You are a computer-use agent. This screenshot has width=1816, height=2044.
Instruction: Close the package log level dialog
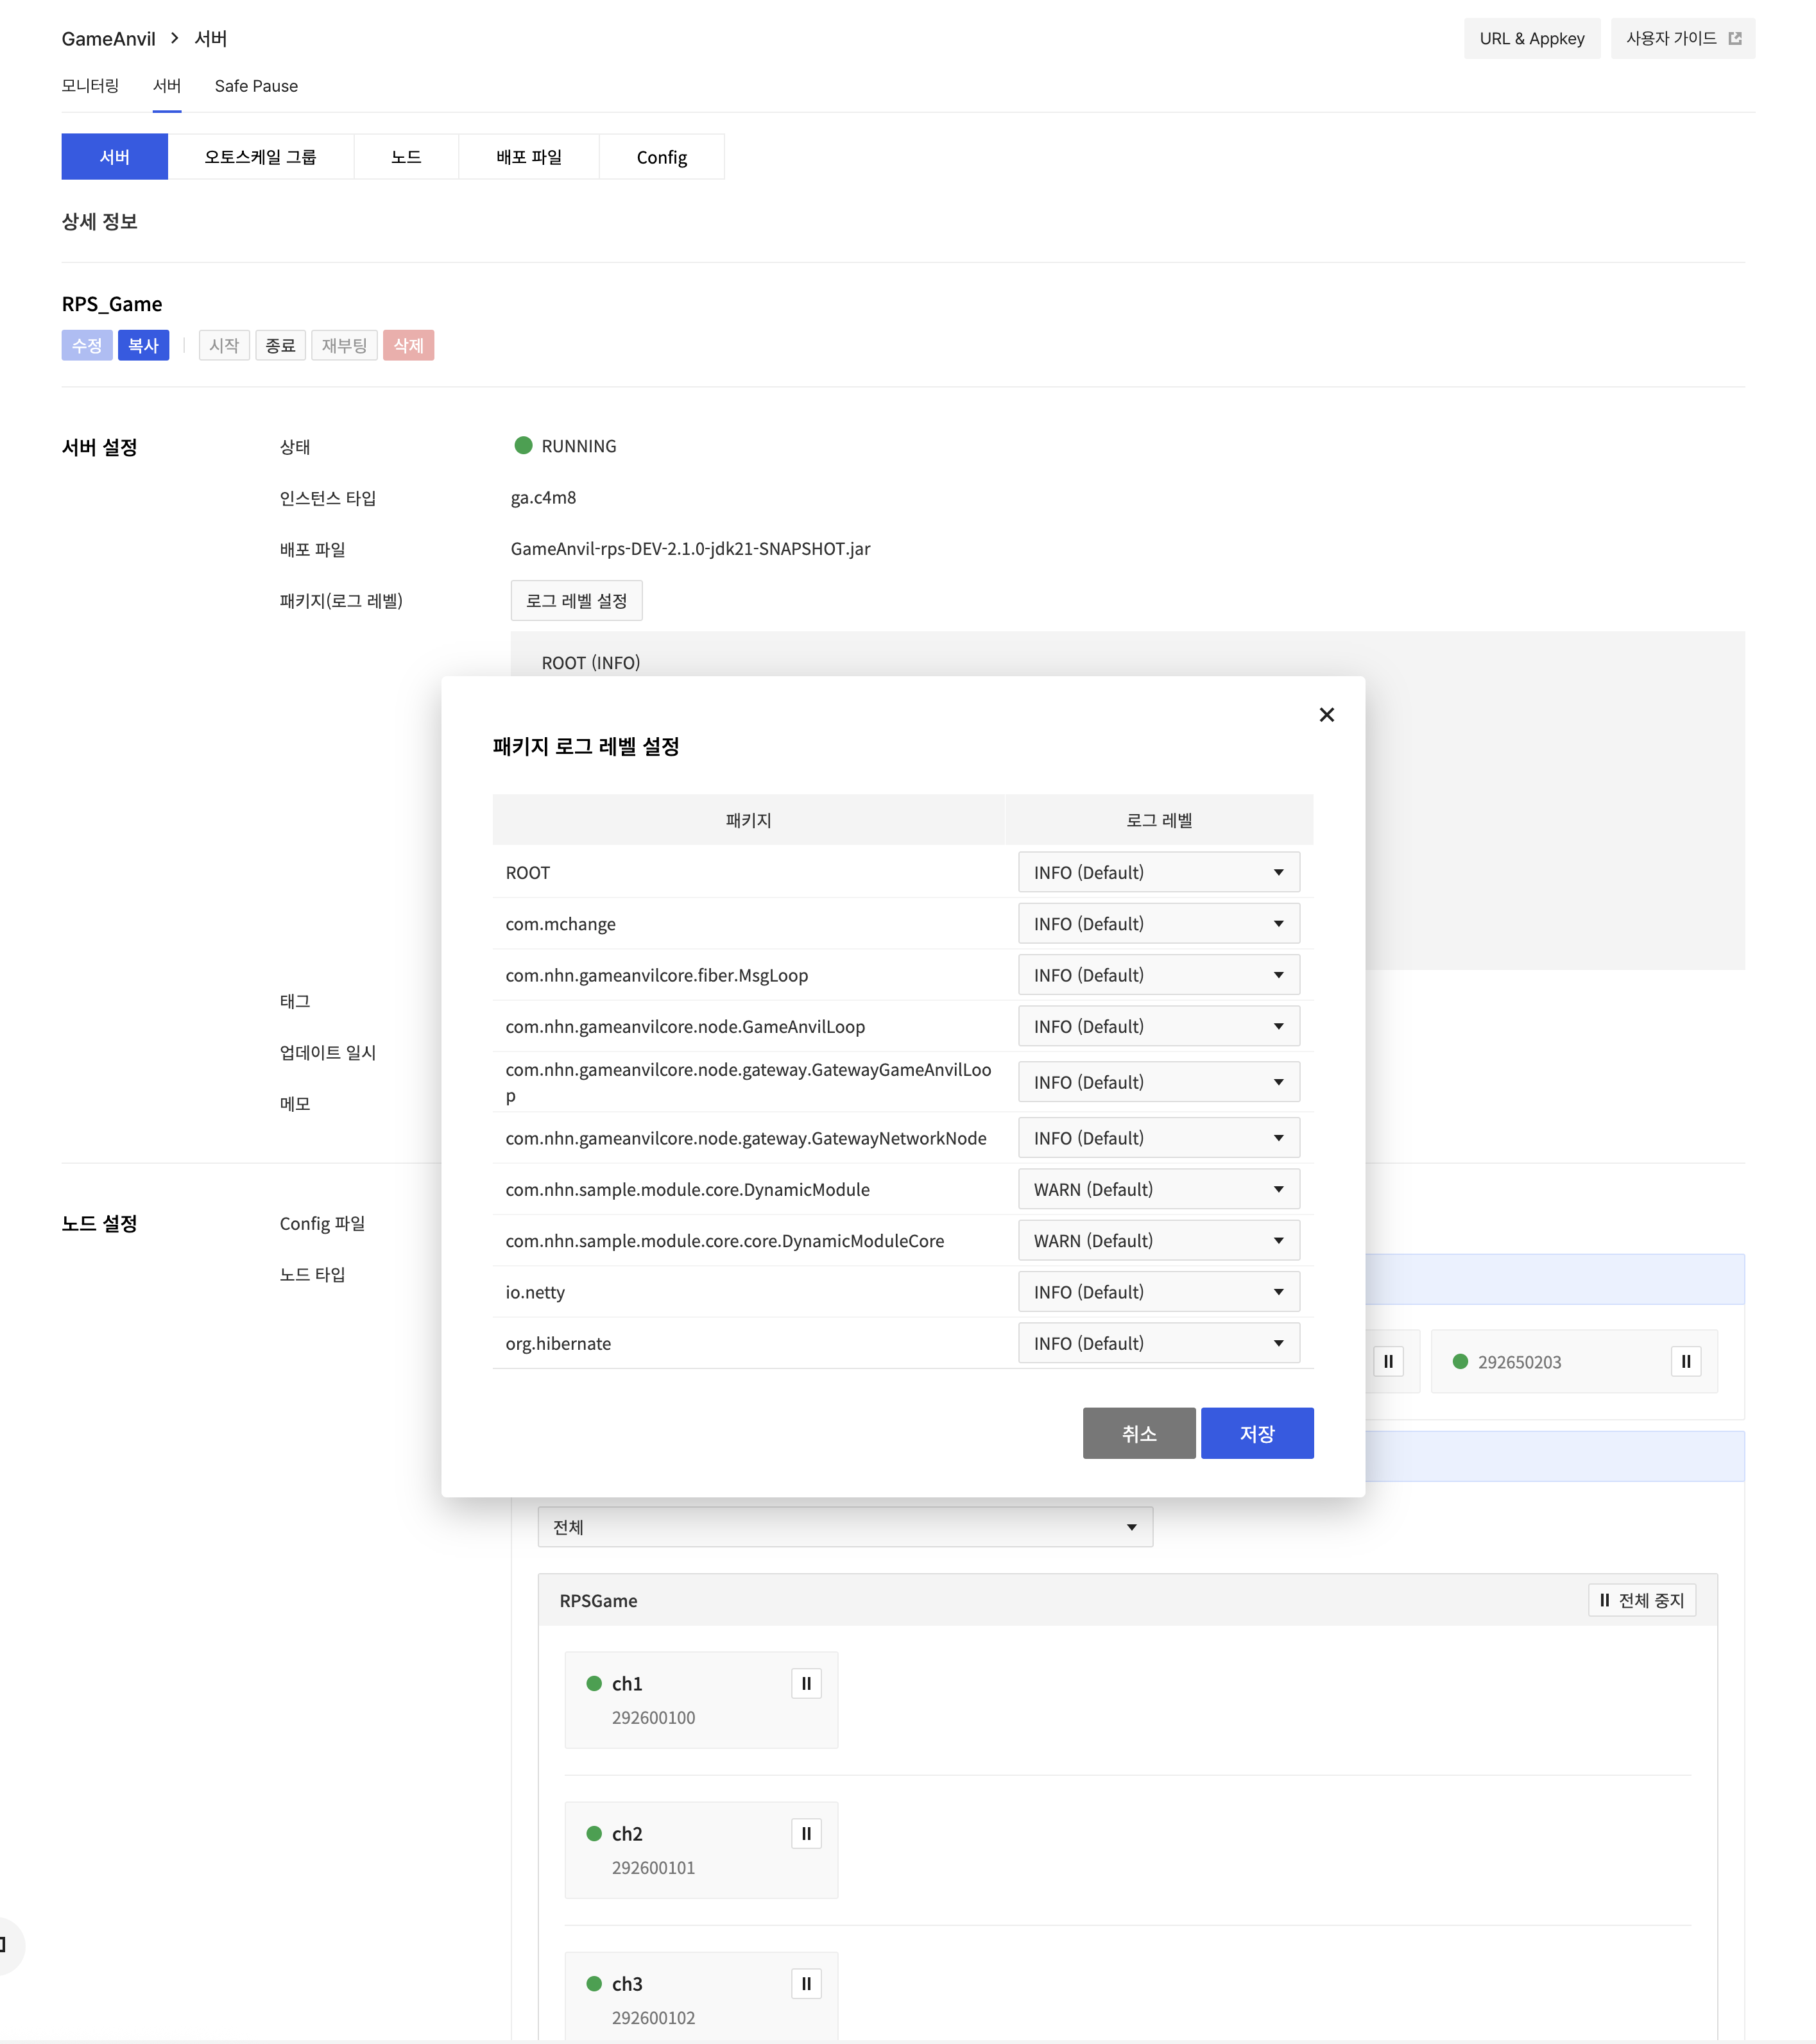(1326, 714)
